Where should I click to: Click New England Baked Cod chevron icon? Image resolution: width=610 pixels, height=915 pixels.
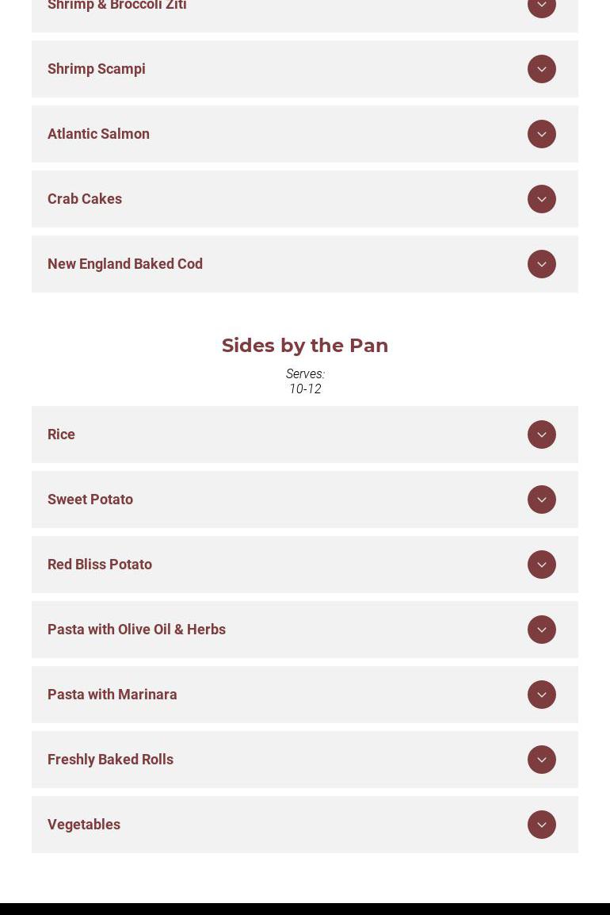pos(542,264)
